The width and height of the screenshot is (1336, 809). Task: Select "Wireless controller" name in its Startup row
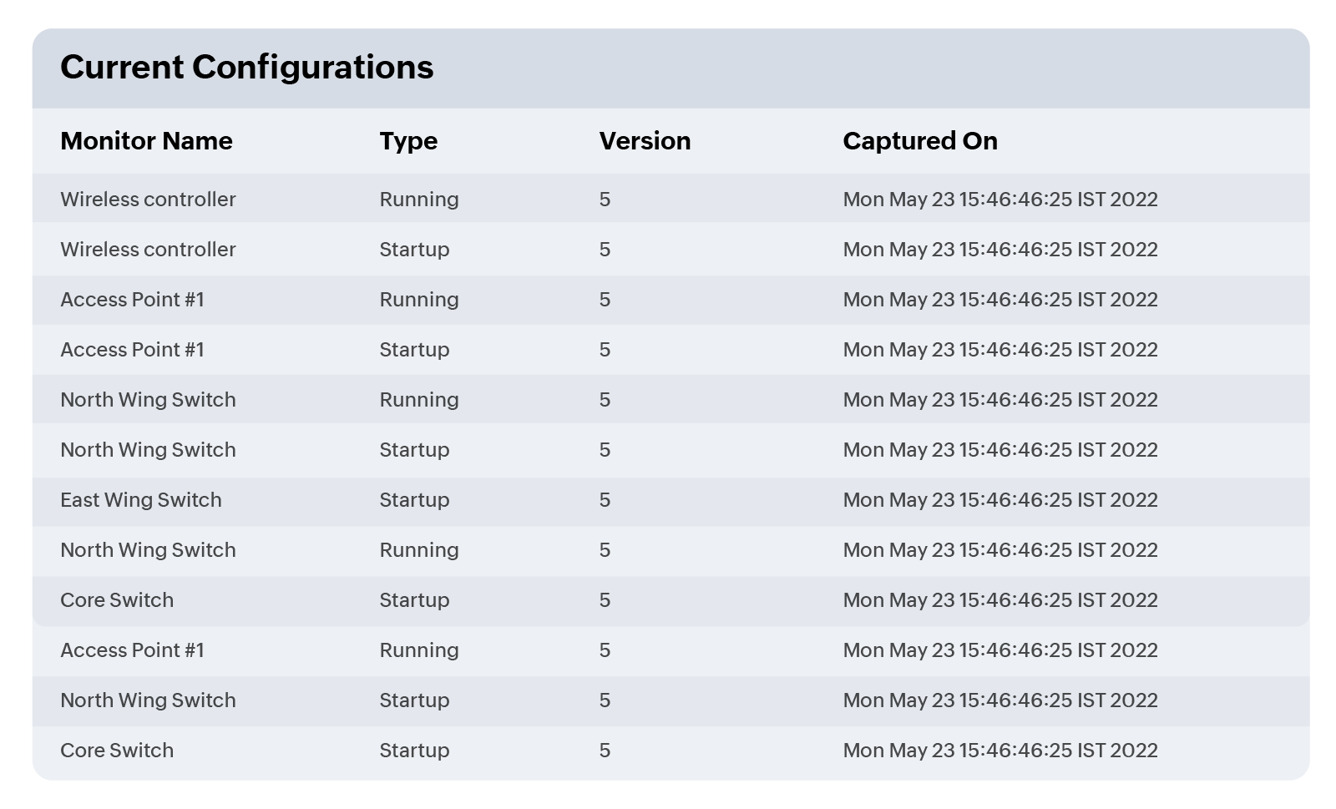(148, 250)
